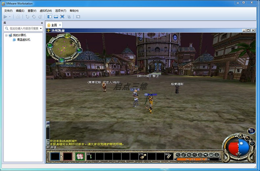Open the inventory bag menu button
This screenshot has height=171, width=260.
pos(189,155)
